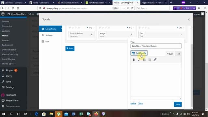Grab the editor resize handle at bottom corner
The width and height of the screenshot is (208, 117).
click(180, 98)
